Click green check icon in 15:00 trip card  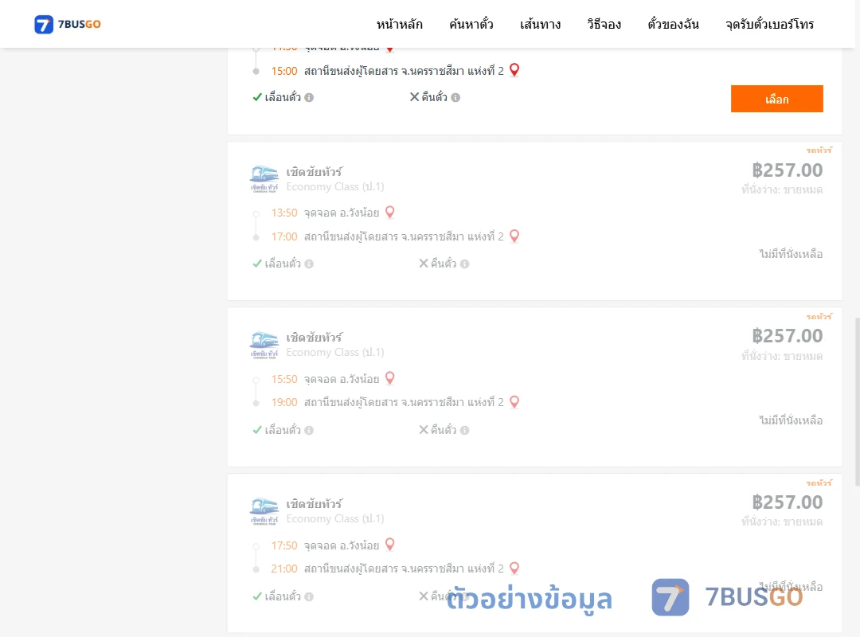click(x=256, y=98)
